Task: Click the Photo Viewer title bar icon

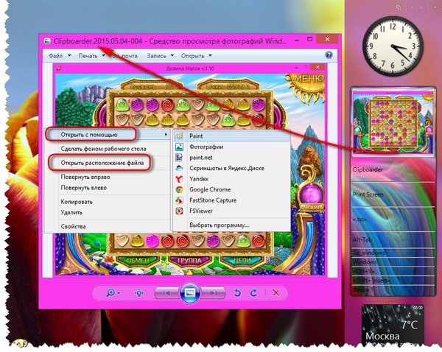Action: tap(47, 41)
